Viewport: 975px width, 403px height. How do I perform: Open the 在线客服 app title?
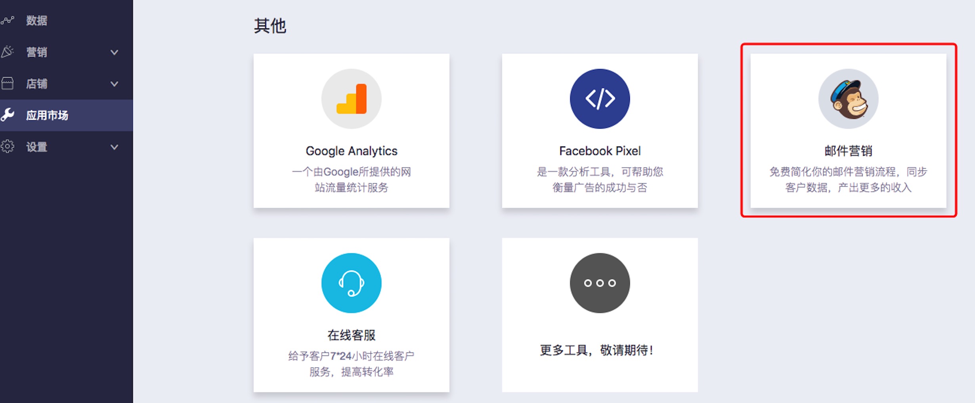point(351,335)
